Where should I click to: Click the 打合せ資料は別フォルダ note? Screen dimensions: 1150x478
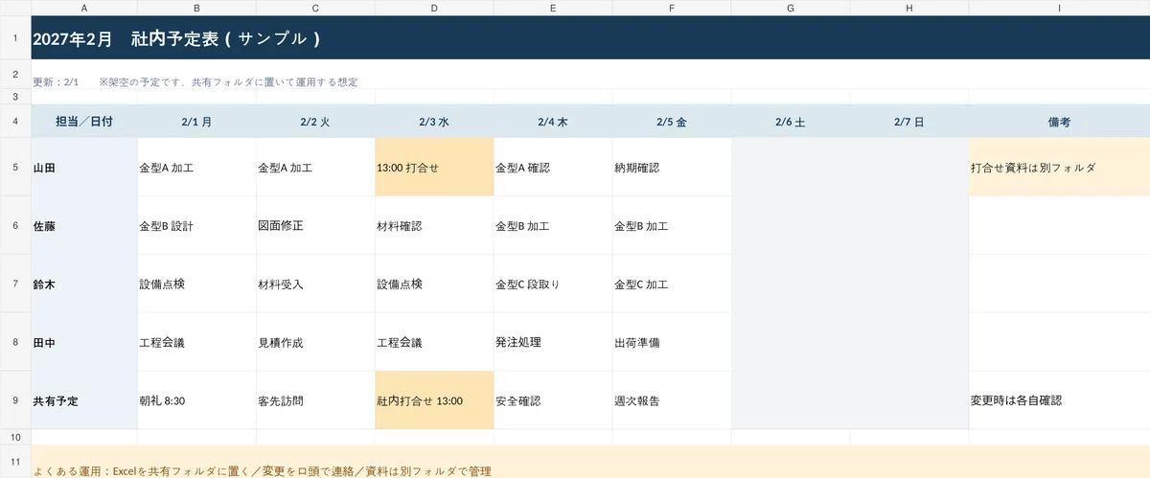1059,168
